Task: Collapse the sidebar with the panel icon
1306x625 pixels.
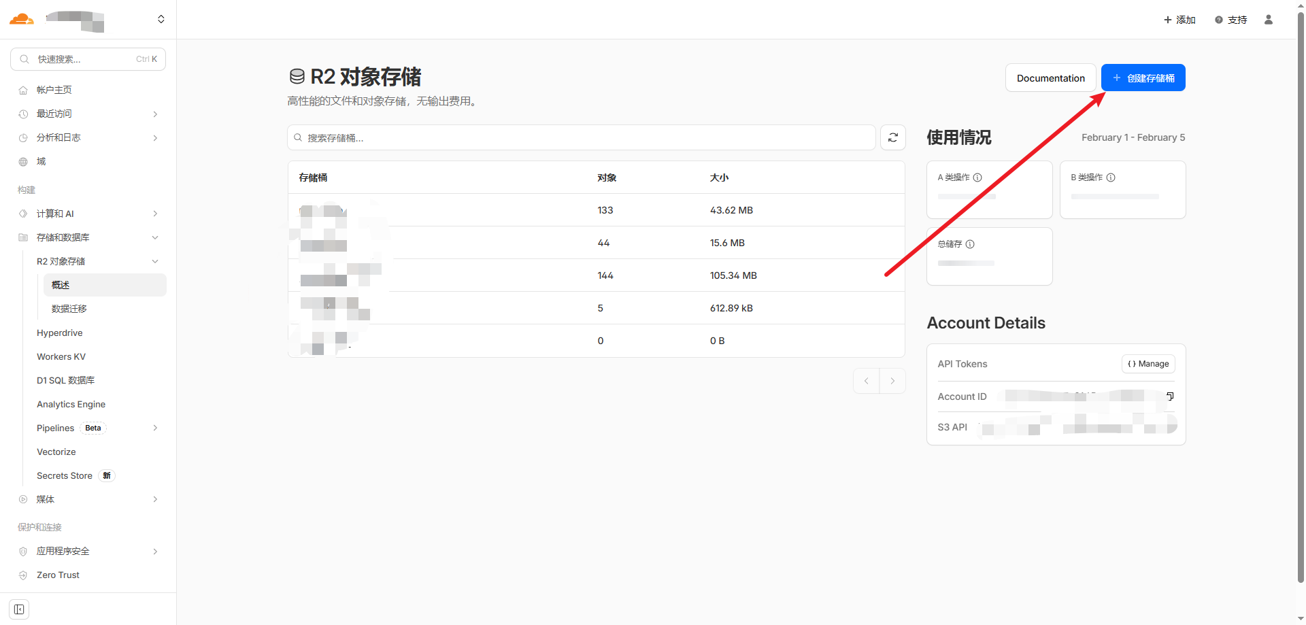Action: [19, 609]
